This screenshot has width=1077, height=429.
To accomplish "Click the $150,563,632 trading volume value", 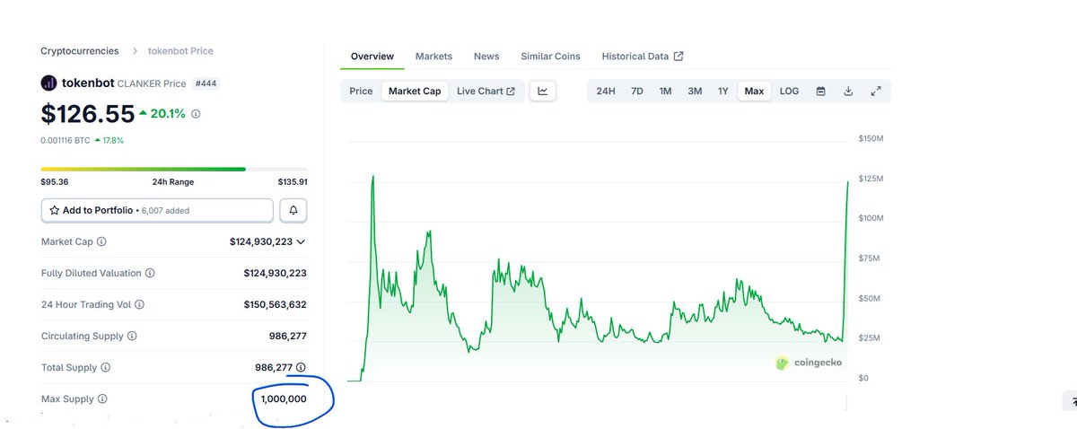I will pos(275,304).
